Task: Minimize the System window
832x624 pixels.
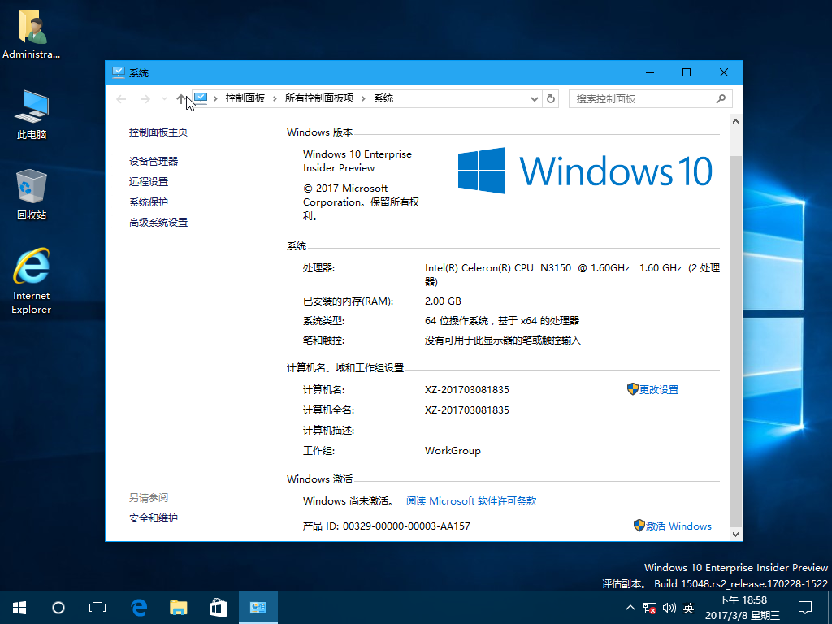Action: pos(649,72)
